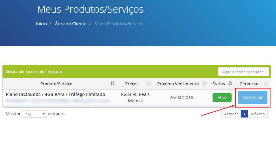Click the green Ativo status badge

pos(222,98)
